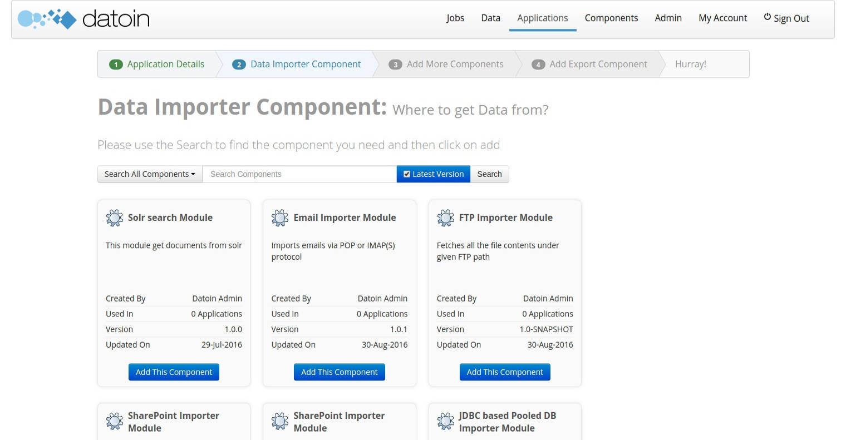This screenshot has height=440, width=846.
Task: Go to the Applications tab
Action: (x=543, y=18)
